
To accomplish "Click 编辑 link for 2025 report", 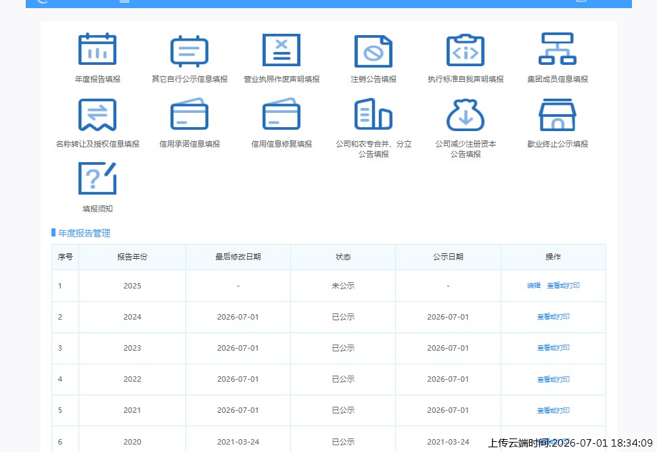I will (x=534, y=285).
